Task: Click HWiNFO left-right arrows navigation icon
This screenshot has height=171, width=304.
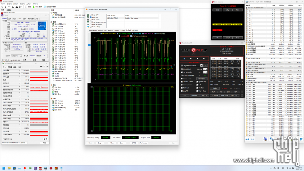Action: tap(248, 139)
